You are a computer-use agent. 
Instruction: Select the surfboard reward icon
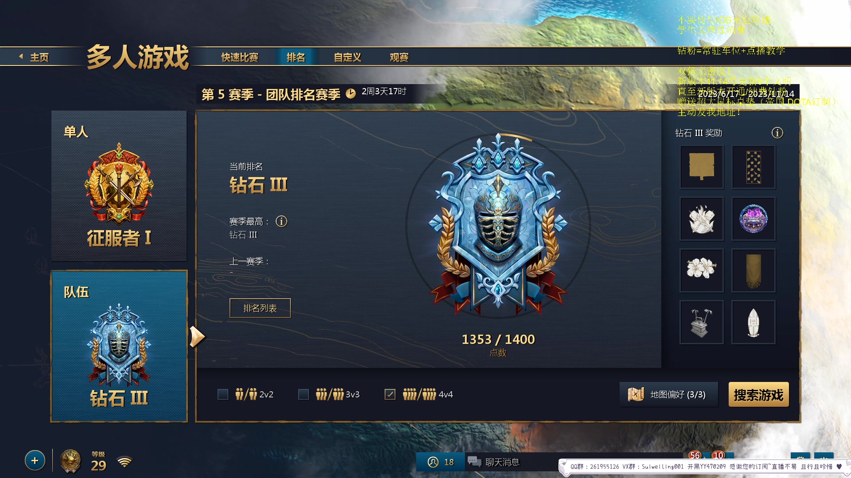click(753, 322)
